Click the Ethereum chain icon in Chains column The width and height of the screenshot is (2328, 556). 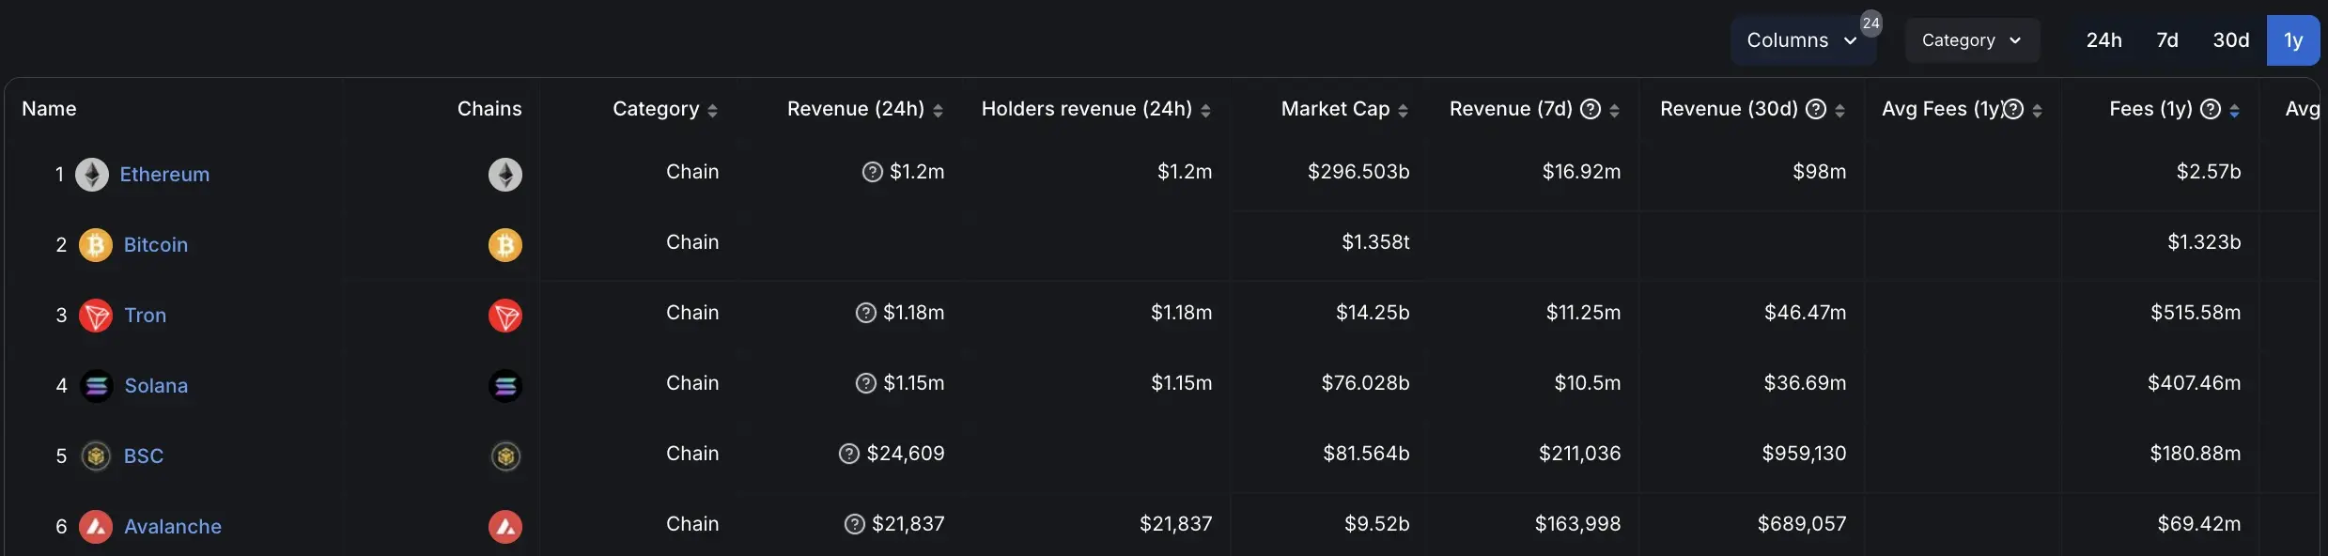[x=505, y=175]
